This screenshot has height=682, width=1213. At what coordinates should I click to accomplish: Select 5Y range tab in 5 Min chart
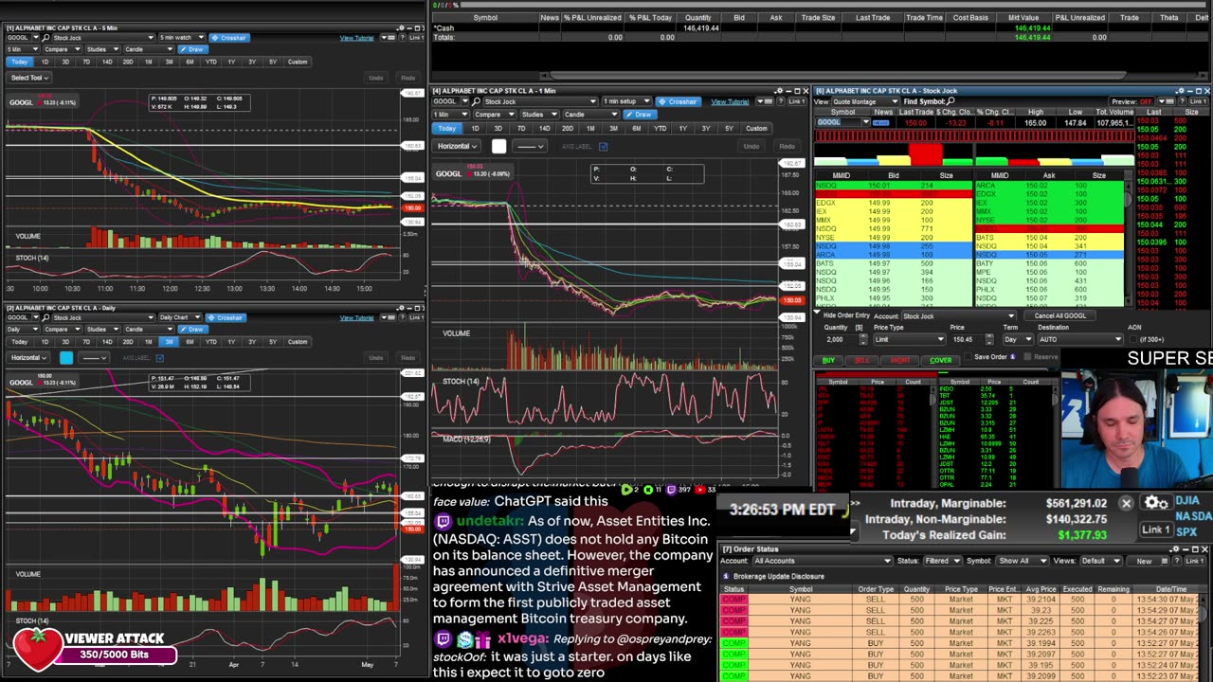[x=273, y=62]
